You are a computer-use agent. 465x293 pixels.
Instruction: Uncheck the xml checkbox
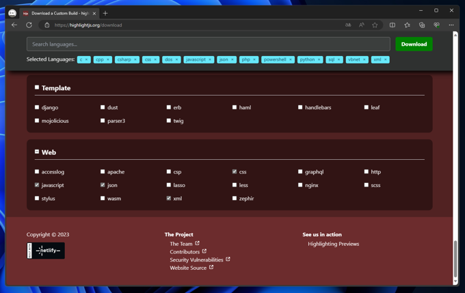point(168,198)
